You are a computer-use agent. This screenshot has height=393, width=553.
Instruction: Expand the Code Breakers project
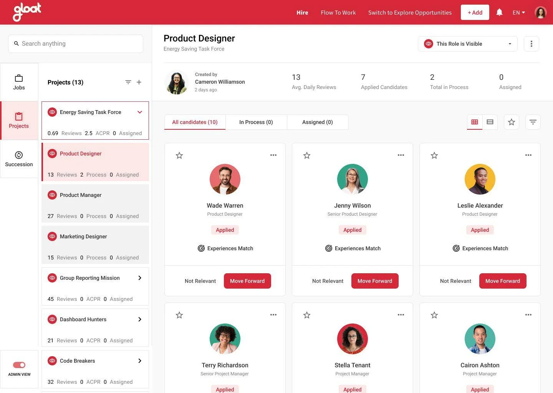click(x=140, y=361)
